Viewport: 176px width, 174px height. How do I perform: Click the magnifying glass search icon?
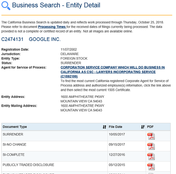click(6, 6)
